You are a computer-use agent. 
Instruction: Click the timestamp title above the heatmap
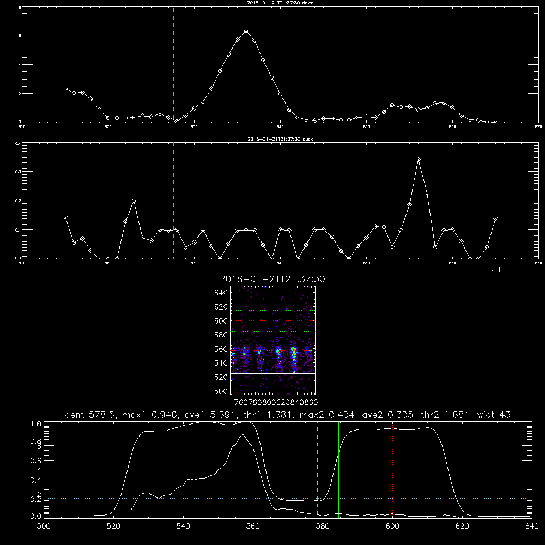point(272,279)
